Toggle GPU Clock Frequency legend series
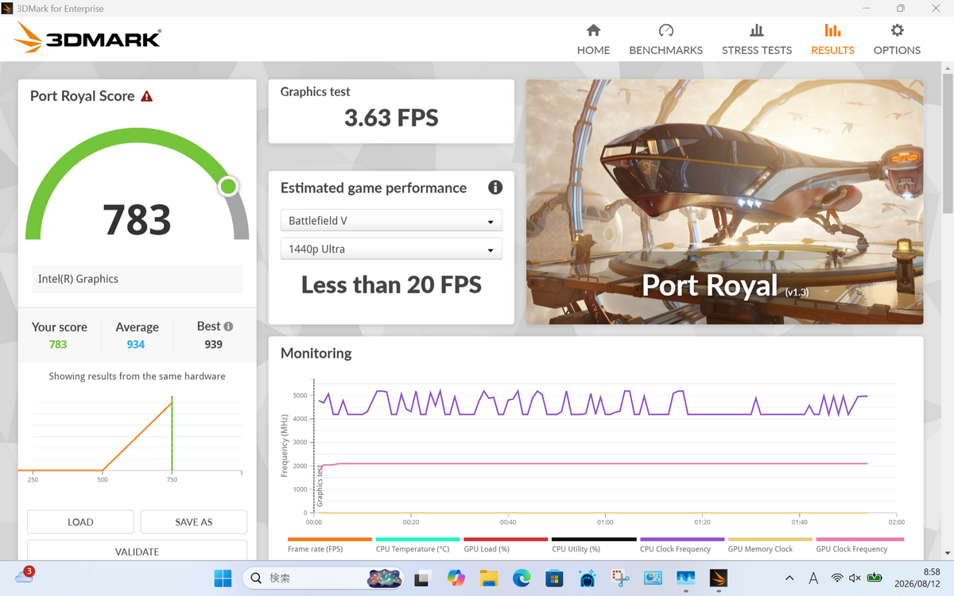This screenshot has width=954, height=596. [x=859, y=545]
